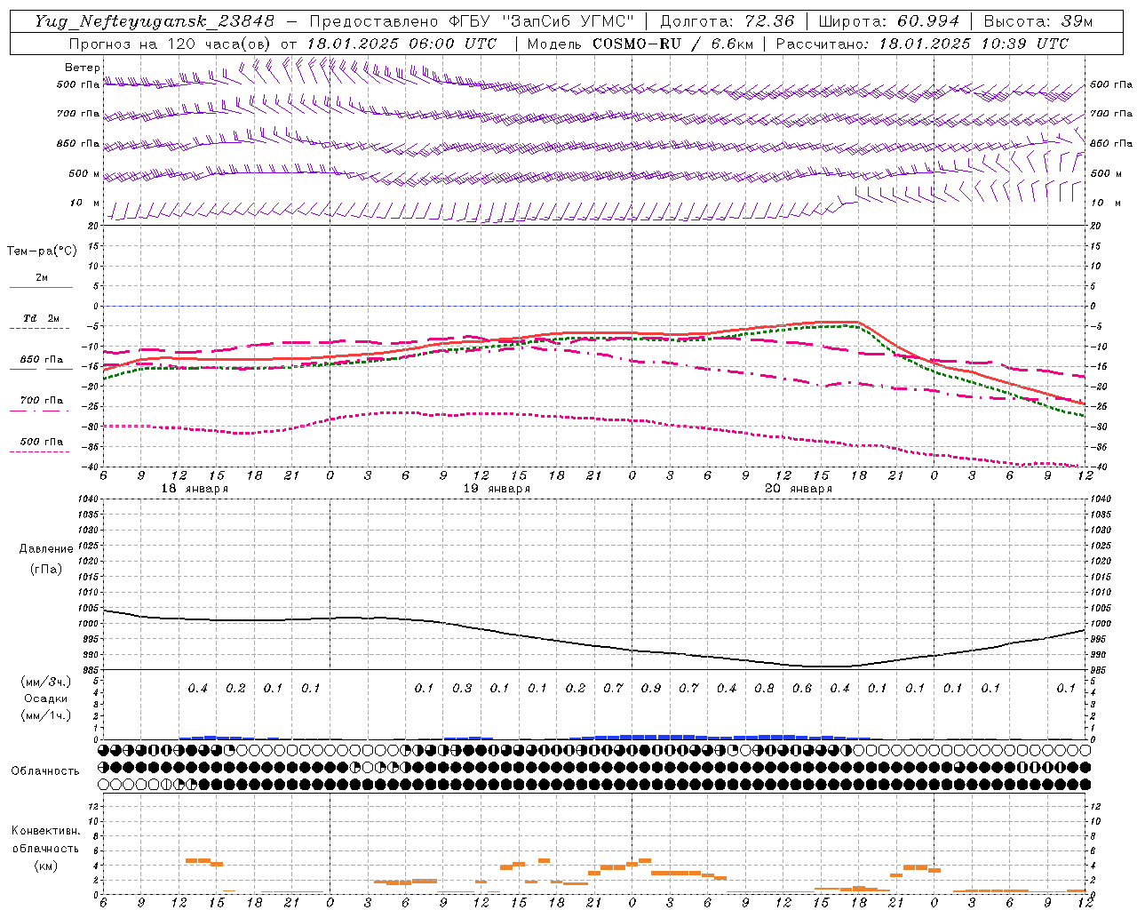1137x910 pixels.
Task: Select the precipitation value 0.6
Action: [x=802, y=688]
